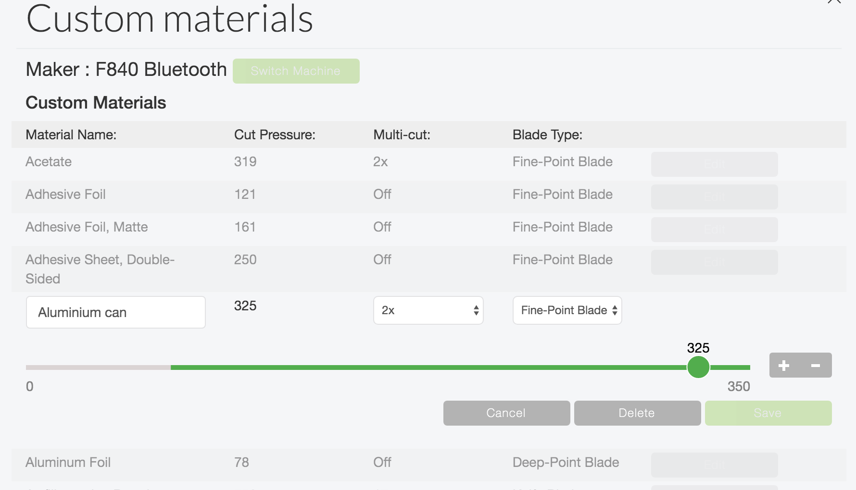This screenshot has width=856, height=490.
Task: Select the Adhesive Foil, Matte material name
Action: pyautogui.click(x=87, y=227)
